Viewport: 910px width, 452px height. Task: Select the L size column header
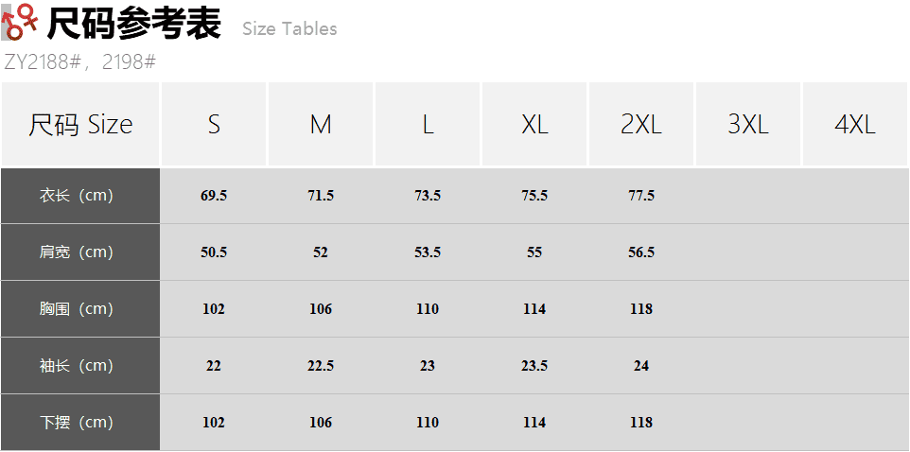[428, 125]
